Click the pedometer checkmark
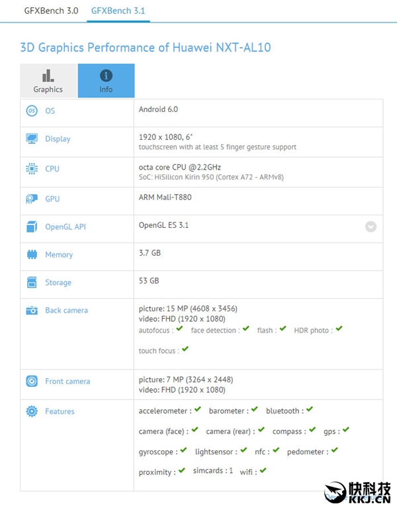397x510 pixels. click(x=335, y=450)
